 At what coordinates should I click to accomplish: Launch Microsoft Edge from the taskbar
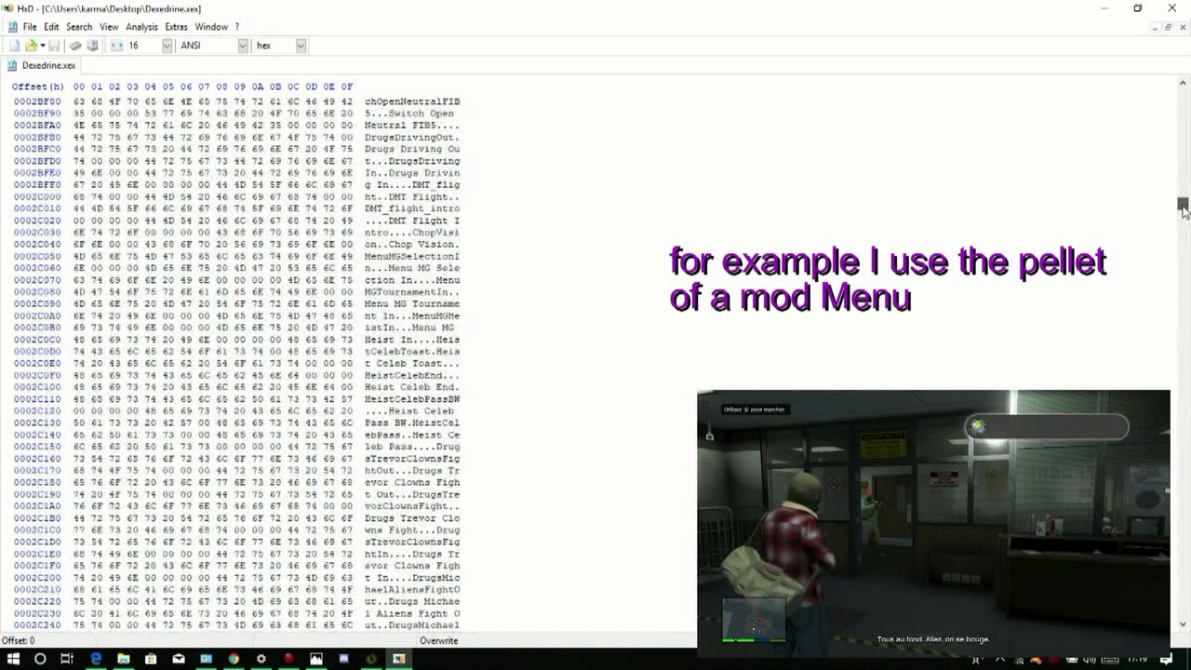[x=95, y=659]
